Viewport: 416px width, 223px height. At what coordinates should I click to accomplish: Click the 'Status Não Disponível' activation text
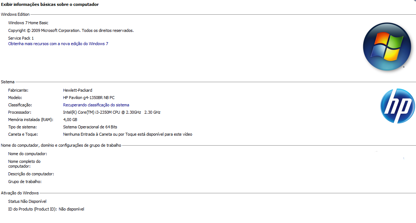(27, 201)
